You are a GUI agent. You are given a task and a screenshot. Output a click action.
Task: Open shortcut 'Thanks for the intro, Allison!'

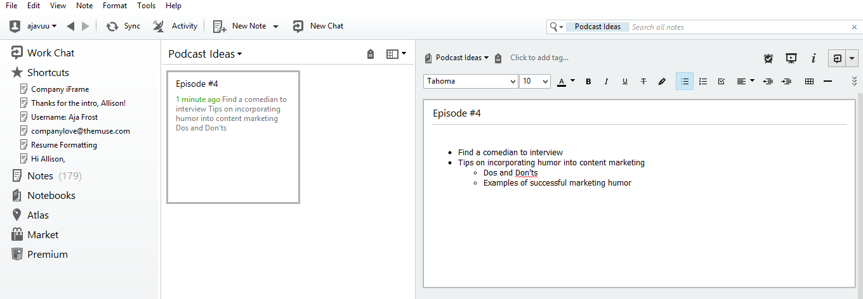click(73, 103)
